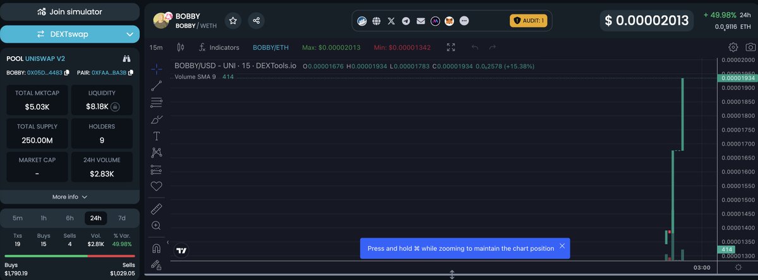Open the email contact icon
Image resolution: width=758 pixels, height=280 pixels.
421,21
